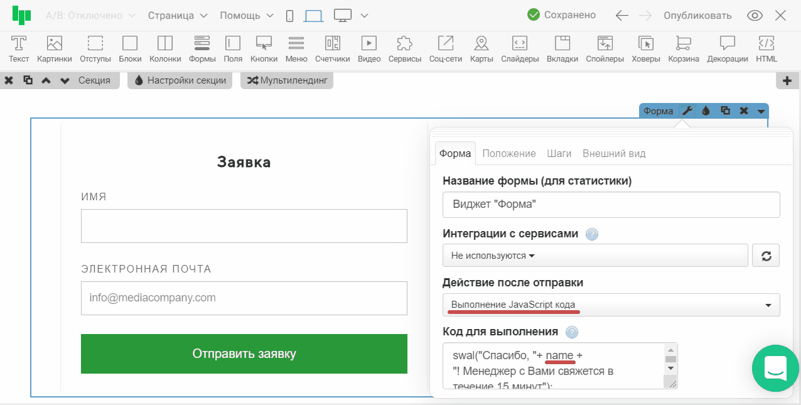Open the Sliders widget
The width and height of the screenshot is (801, 405).
pos(520,49)
